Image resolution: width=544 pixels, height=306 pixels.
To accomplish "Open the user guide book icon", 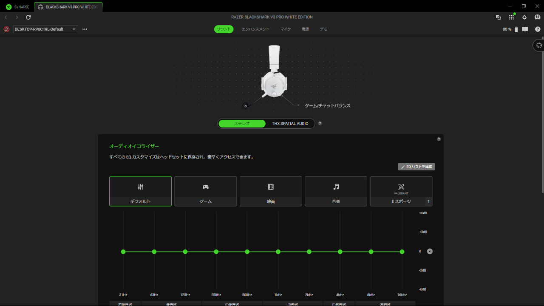I will [525, 29].
